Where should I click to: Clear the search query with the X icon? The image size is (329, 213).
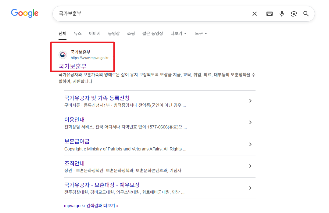(x=255, y=13)
